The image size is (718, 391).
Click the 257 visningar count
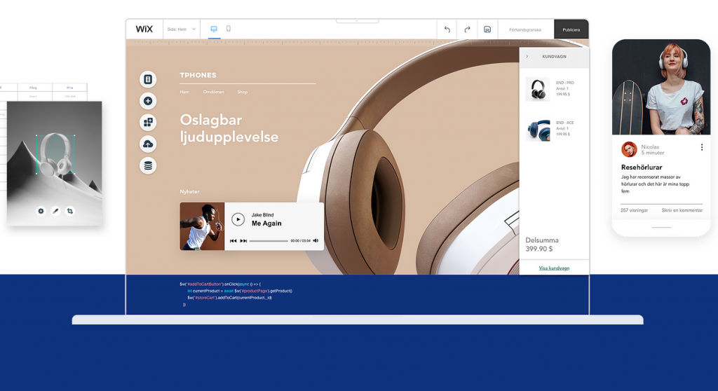point(634,210)
